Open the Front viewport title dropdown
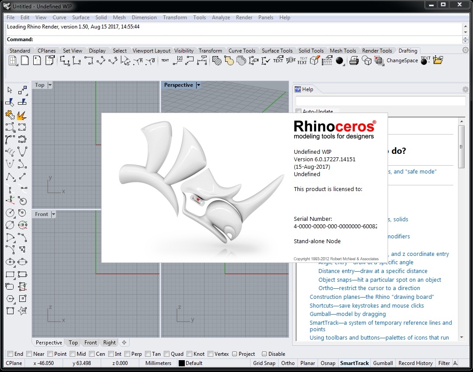 click(x=53, y=214)
